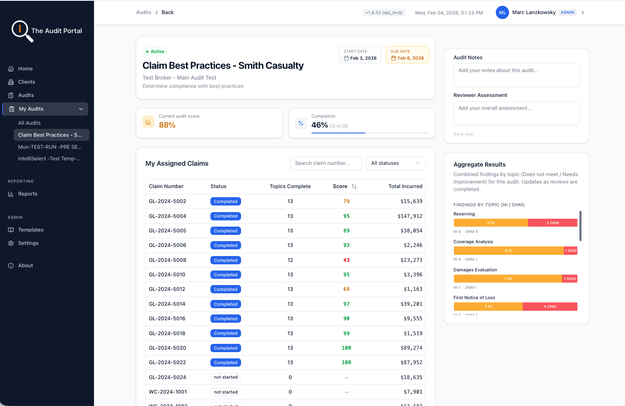Click the Audits sidebar icon

point(10,95)
